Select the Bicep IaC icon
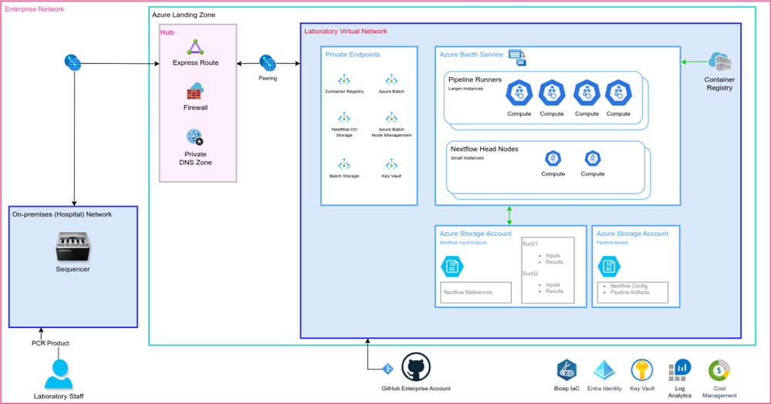 tap(566, 371)
